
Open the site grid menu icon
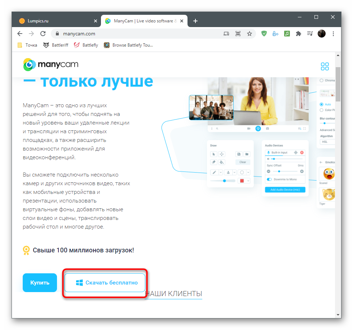coord(325,66)
